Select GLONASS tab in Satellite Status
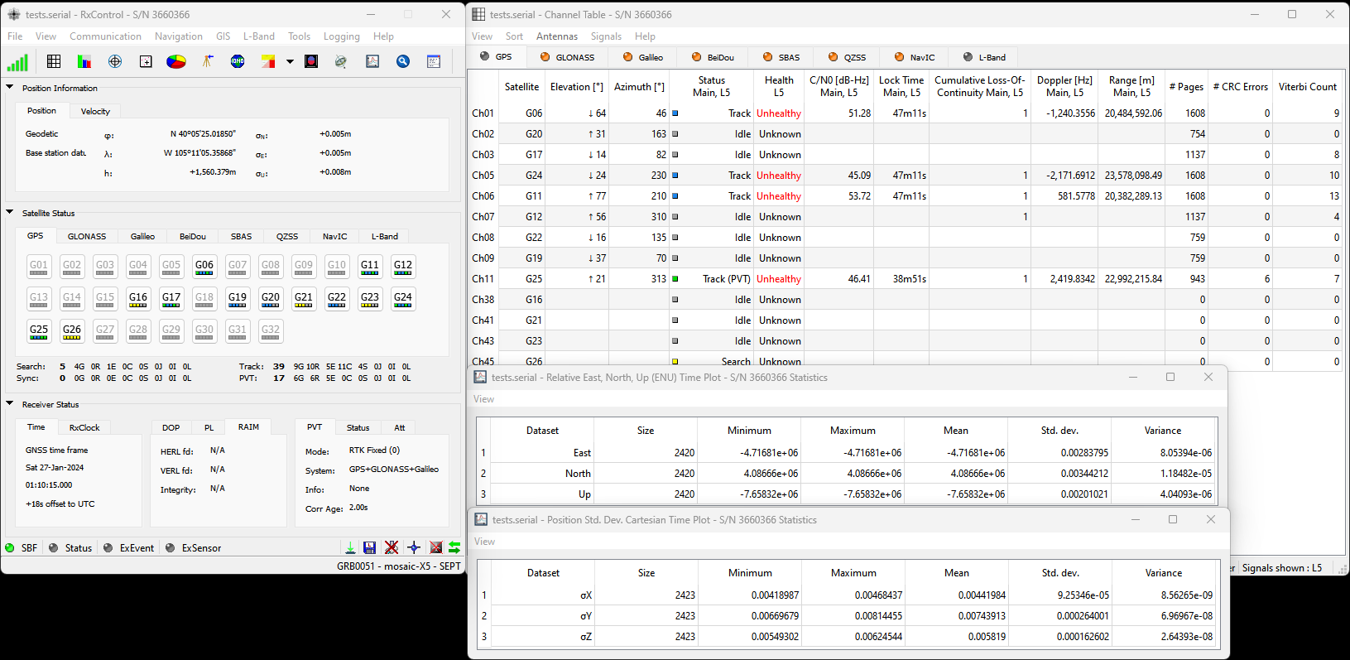The image size is (1350, 660). point(87,236)
